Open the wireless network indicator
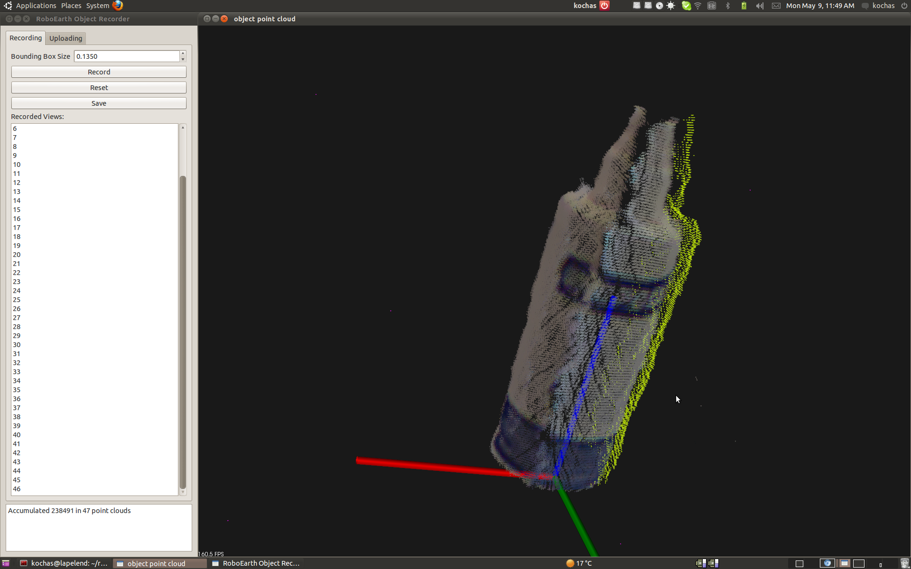 pos(697,6)
